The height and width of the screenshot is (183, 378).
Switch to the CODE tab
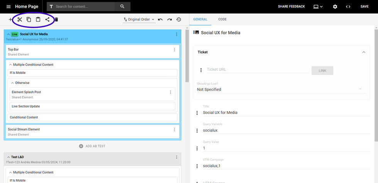point(222,19)
